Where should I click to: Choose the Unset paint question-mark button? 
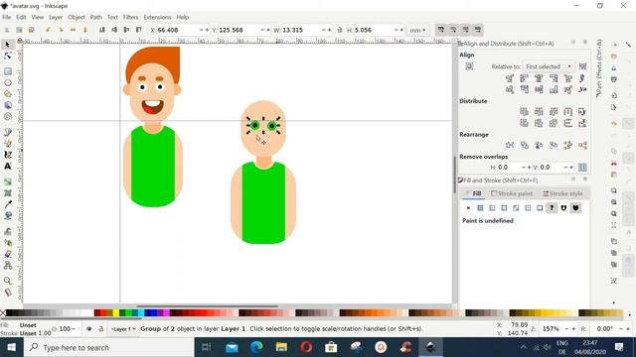point(552,208)
